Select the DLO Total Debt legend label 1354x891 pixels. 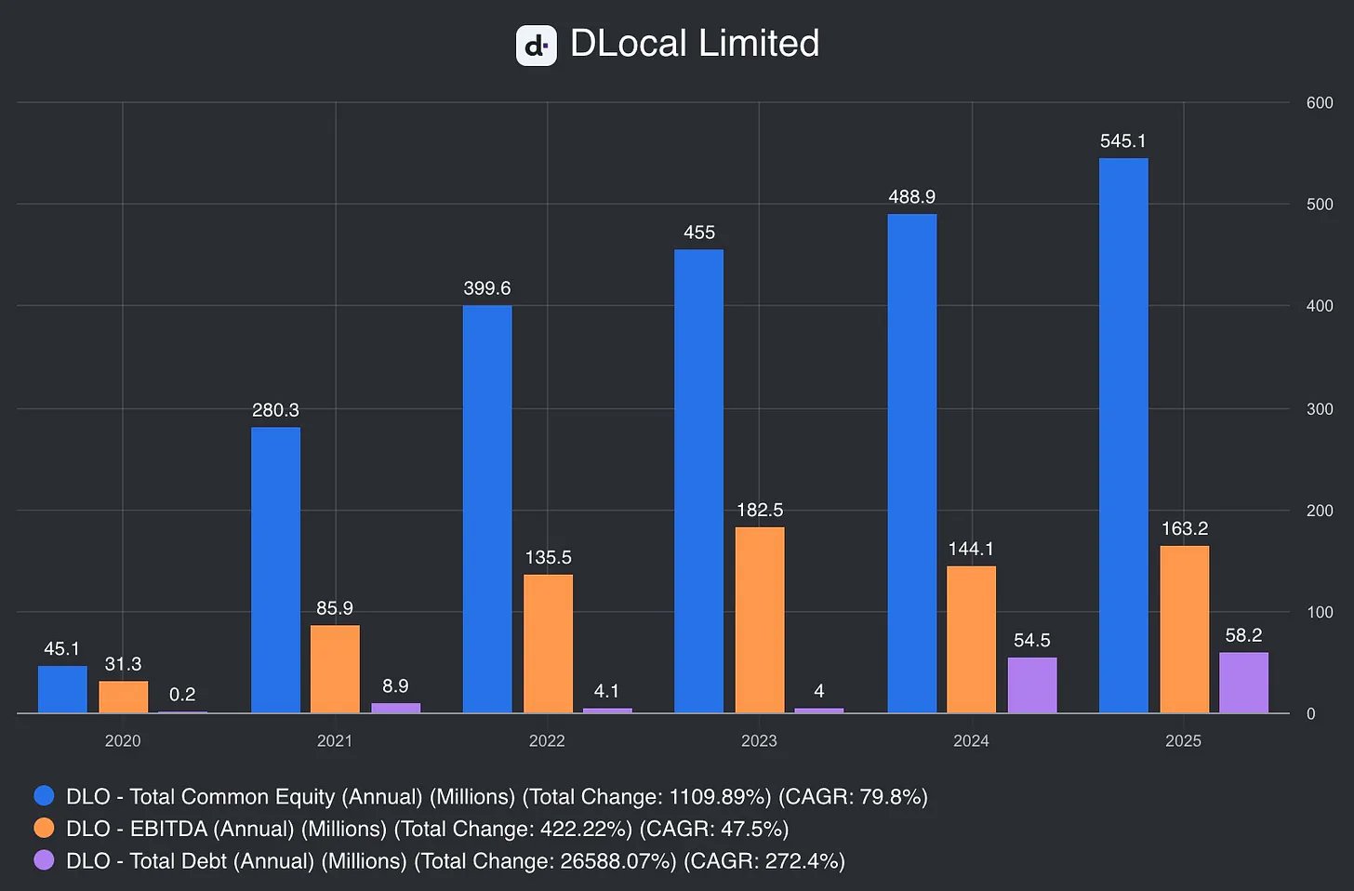tap(456, 861)
